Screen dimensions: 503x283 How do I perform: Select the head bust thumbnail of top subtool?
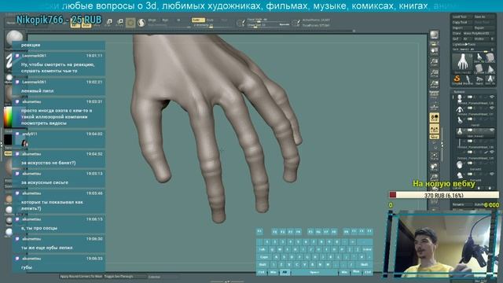coord(459,97)
